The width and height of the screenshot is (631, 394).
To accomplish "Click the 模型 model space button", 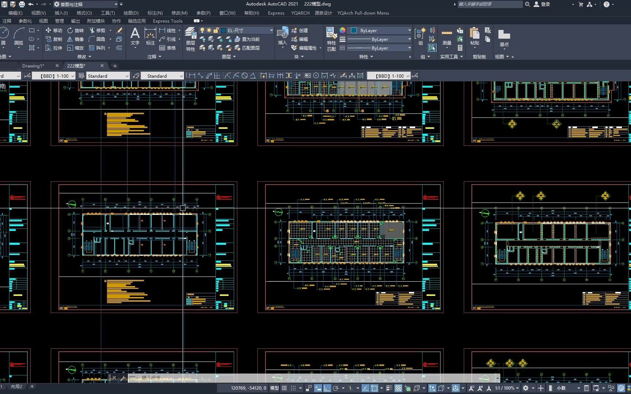I will [274, 388].
